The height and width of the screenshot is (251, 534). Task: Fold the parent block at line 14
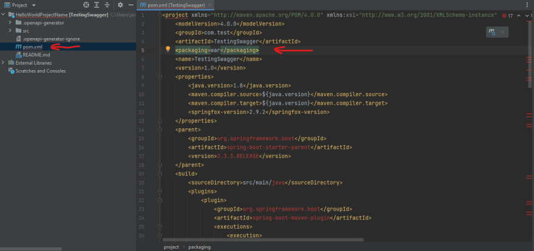pos(160,129)
